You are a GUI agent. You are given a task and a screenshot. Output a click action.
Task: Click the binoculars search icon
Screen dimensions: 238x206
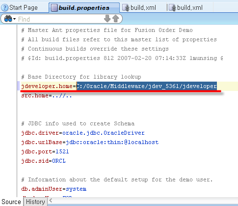point(8,19)
